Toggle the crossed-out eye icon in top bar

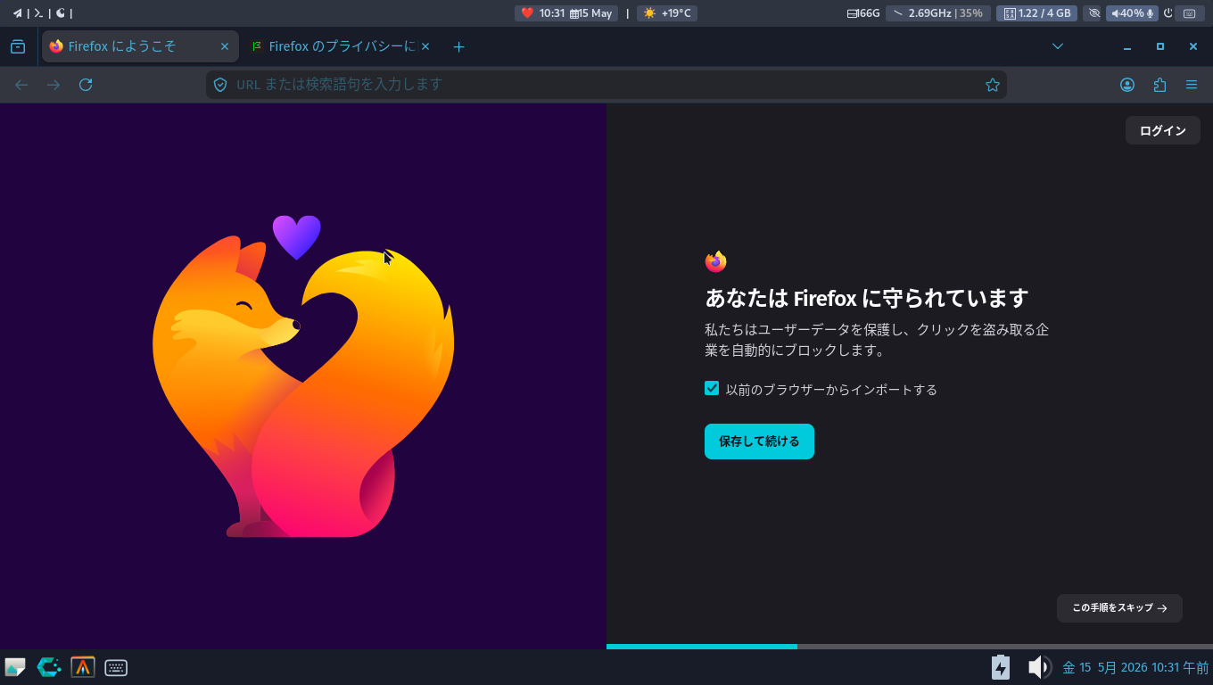click(x=1093, y=13)
